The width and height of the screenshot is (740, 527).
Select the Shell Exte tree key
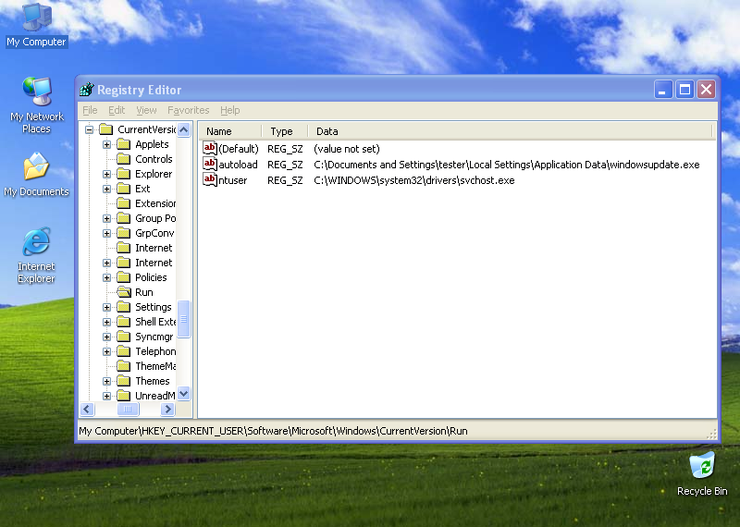[155, 322]
